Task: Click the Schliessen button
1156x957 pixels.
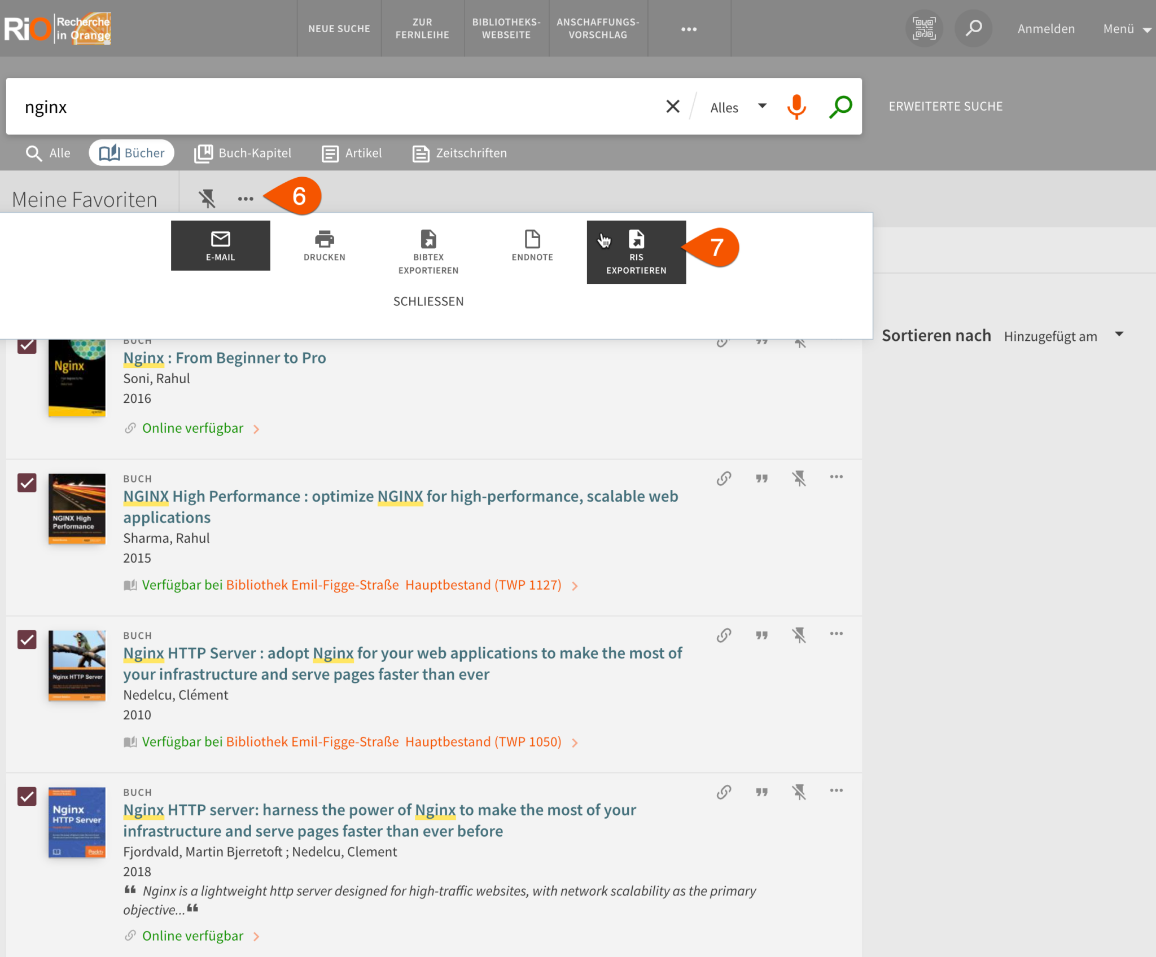Action: coord(428,301)
